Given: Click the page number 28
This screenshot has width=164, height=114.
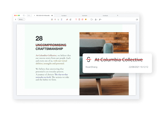Looking at the screenshot, I should [39, 38].
